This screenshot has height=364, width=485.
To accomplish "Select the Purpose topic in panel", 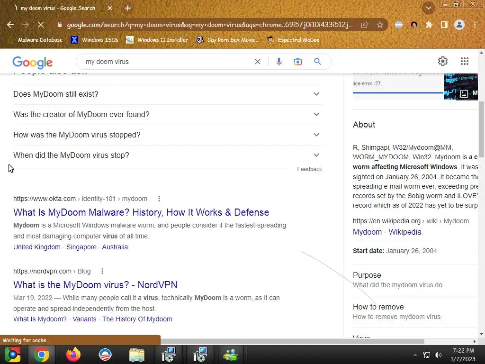I will [415, 280].
